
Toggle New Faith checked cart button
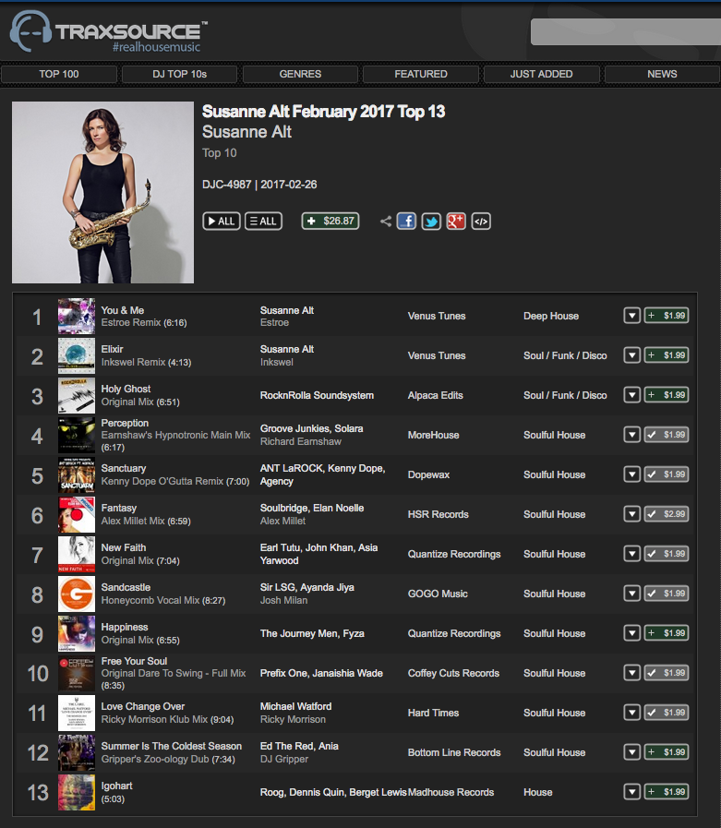click(x=666, y=554)
